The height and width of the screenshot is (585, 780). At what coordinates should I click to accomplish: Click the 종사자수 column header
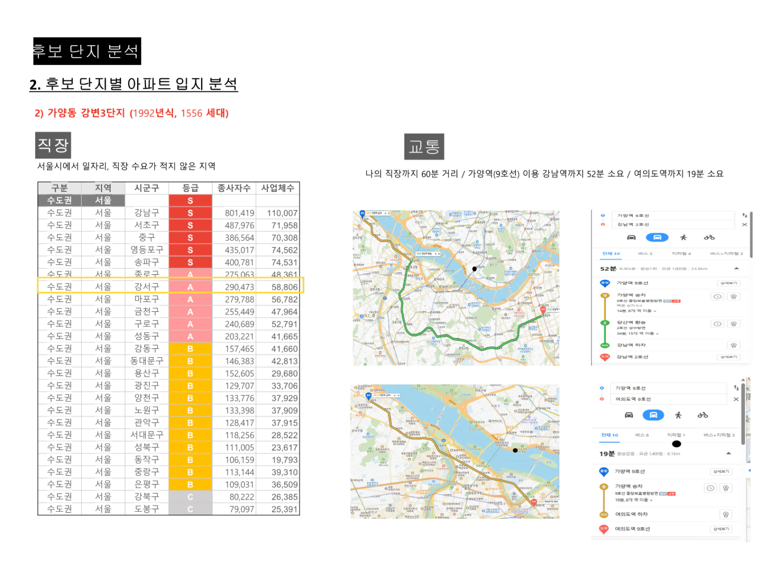234,188
